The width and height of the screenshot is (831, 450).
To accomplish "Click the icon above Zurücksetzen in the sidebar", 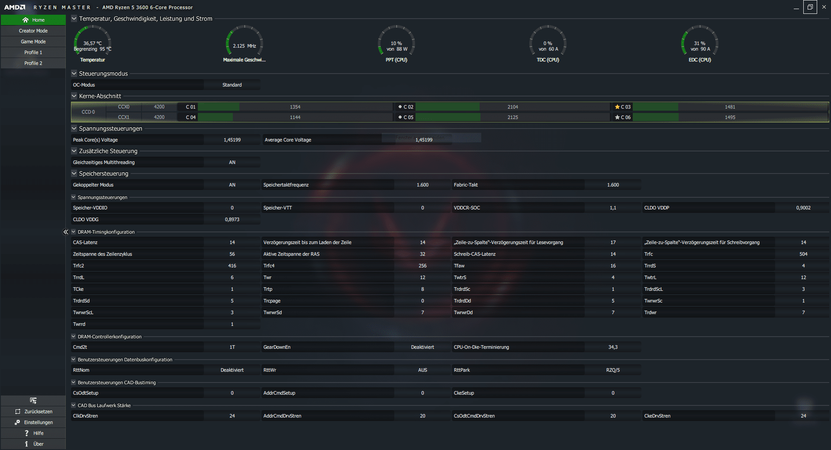I will tap(33, 401).
